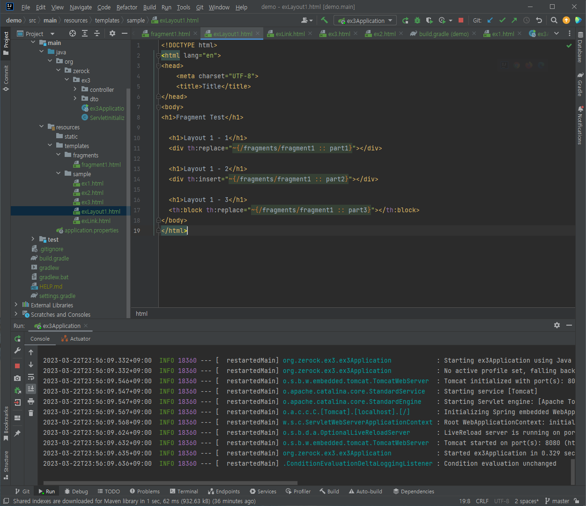Start debugging with the bug icon

(x=417, y=20)
